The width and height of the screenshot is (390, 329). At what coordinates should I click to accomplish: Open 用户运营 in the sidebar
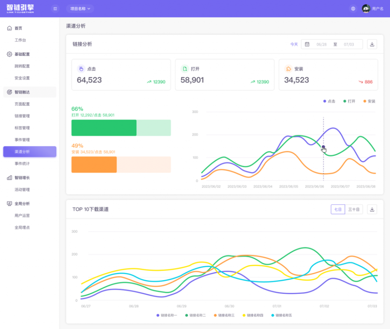tap(22, 216)
